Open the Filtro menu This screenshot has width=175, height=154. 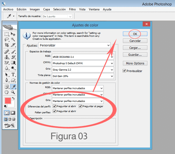pos(72,9)
